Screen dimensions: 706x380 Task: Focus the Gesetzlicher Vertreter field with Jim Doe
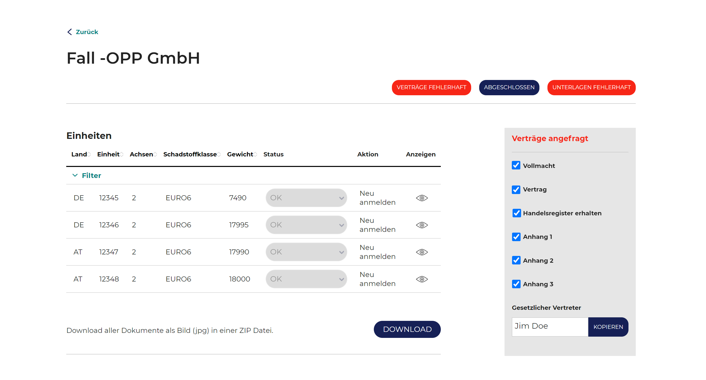(x=550, y=327)
